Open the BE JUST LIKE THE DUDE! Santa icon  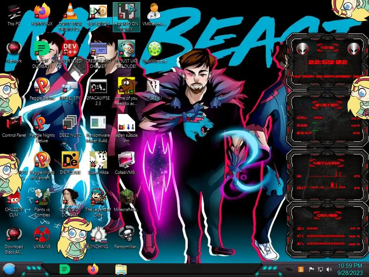coord(126,55)
